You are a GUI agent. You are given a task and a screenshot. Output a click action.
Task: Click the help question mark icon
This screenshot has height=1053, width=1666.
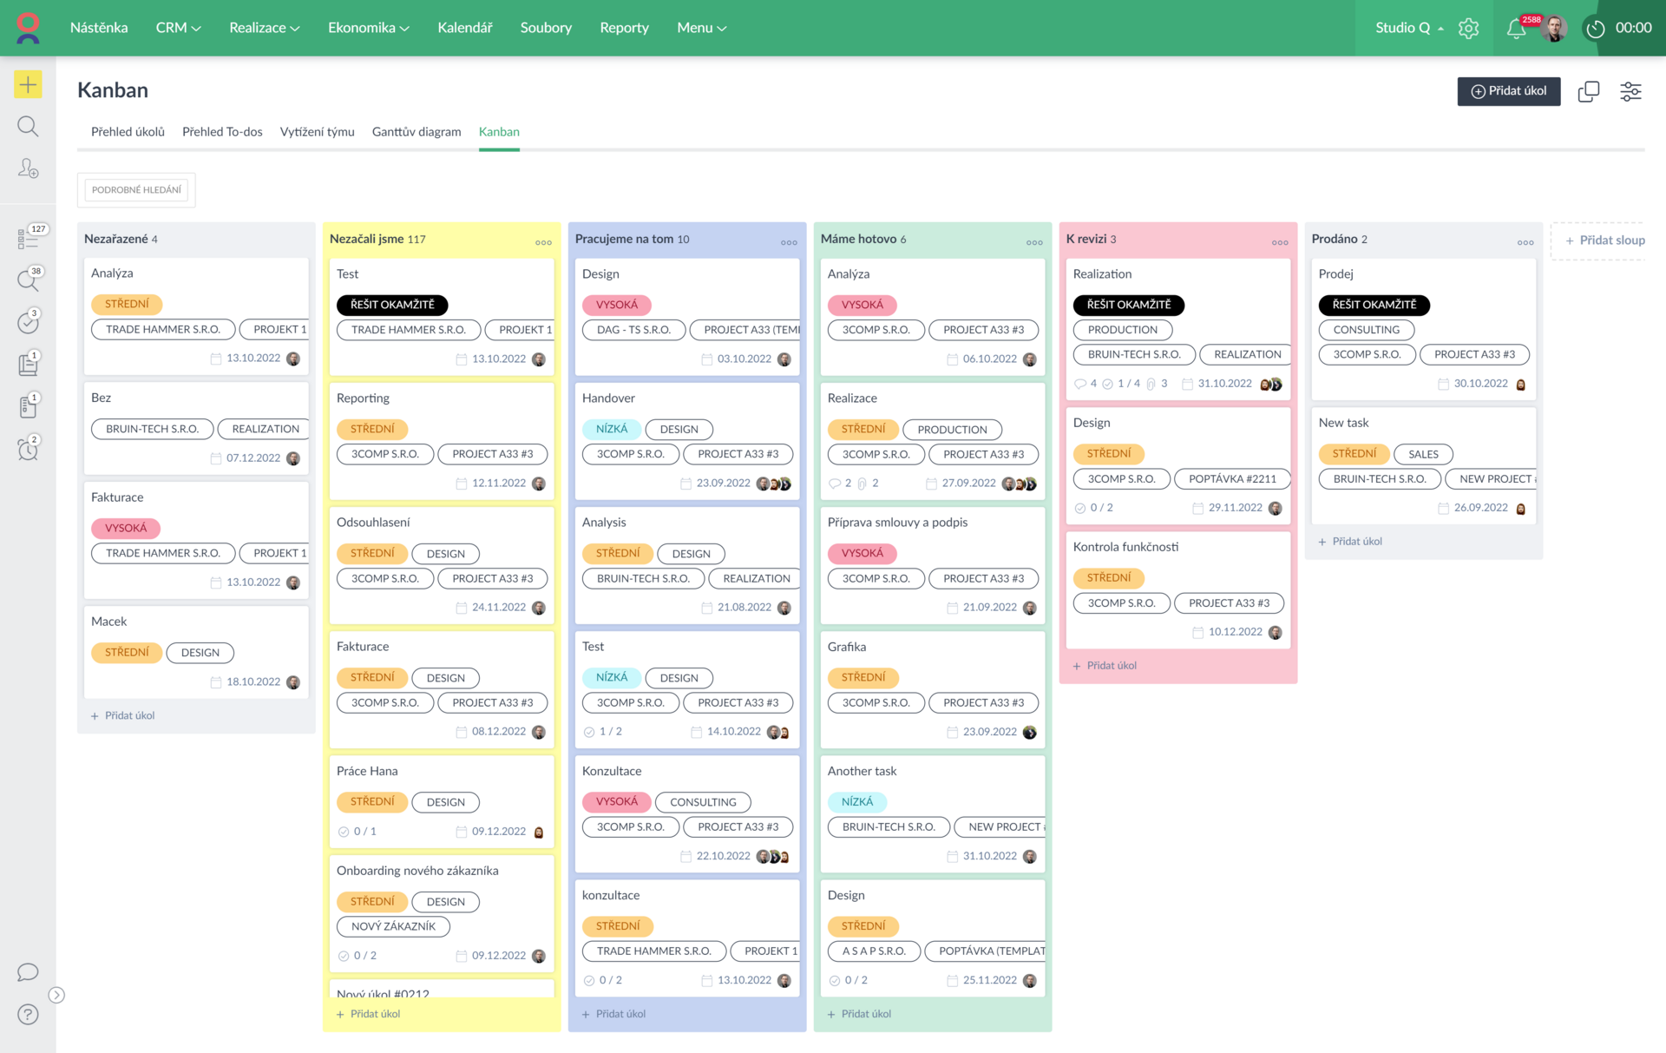[x=28, y=1014]
